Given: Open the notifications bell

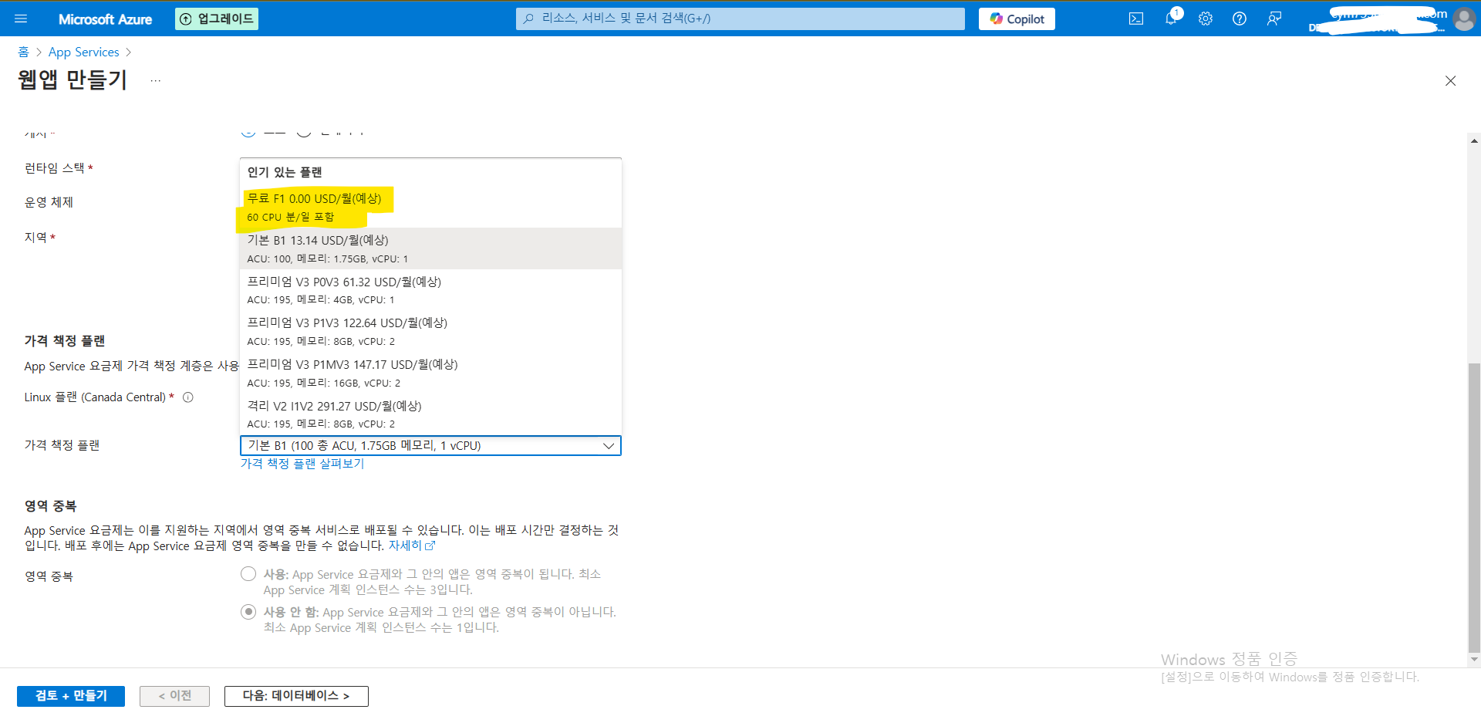Looking at the screenshot, I should [1171, 19].
